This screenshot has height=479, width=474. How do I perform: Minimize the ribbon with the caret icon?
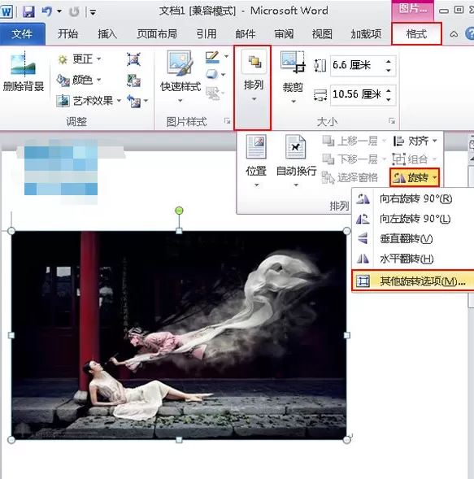click(454, 34)
